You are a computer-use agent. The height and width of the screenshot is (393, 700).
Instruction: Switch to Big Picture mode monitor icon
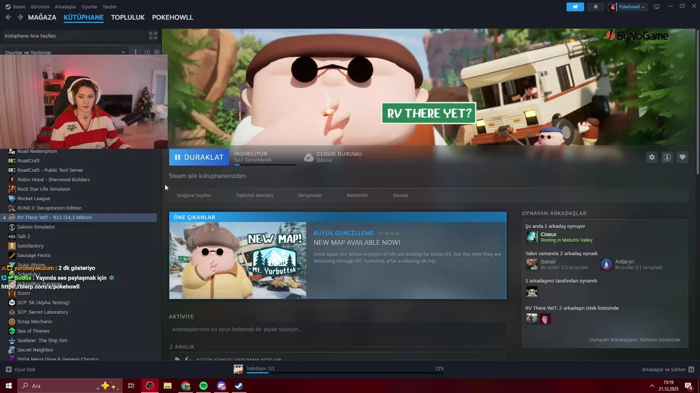(656, 7)
